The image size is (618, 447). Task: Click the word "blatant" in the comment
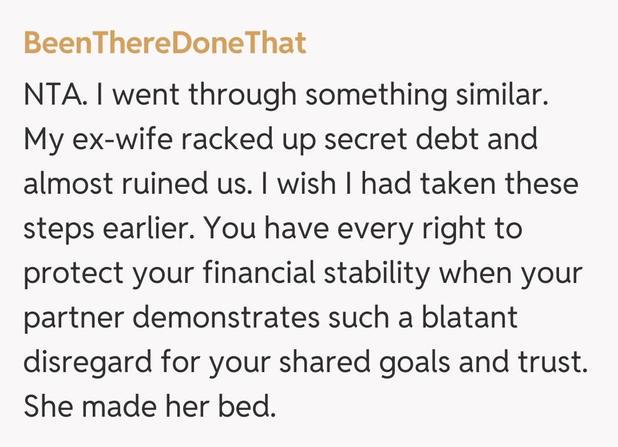click(469, 318)
